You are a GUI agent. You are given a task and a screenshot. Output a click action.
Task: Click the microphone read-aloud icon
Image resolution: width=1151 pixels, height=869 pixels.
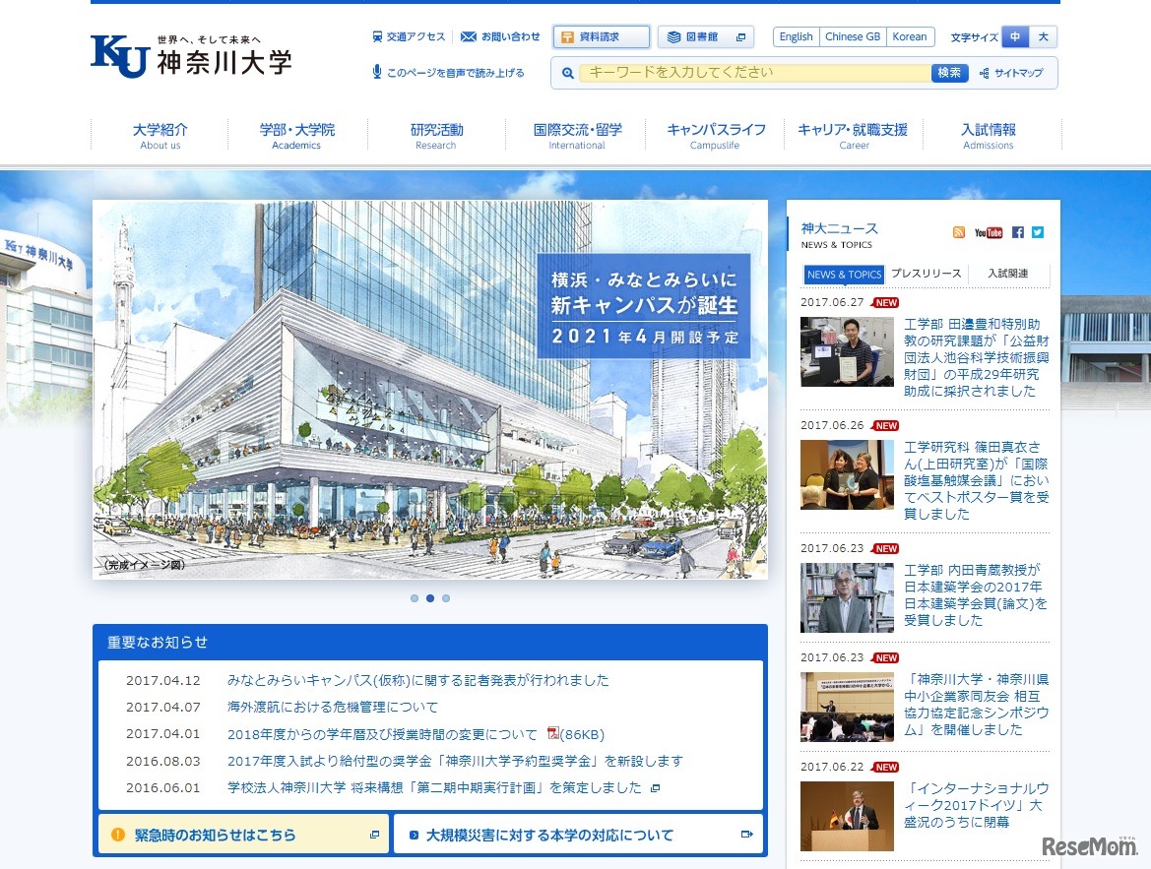click(377, 72)
